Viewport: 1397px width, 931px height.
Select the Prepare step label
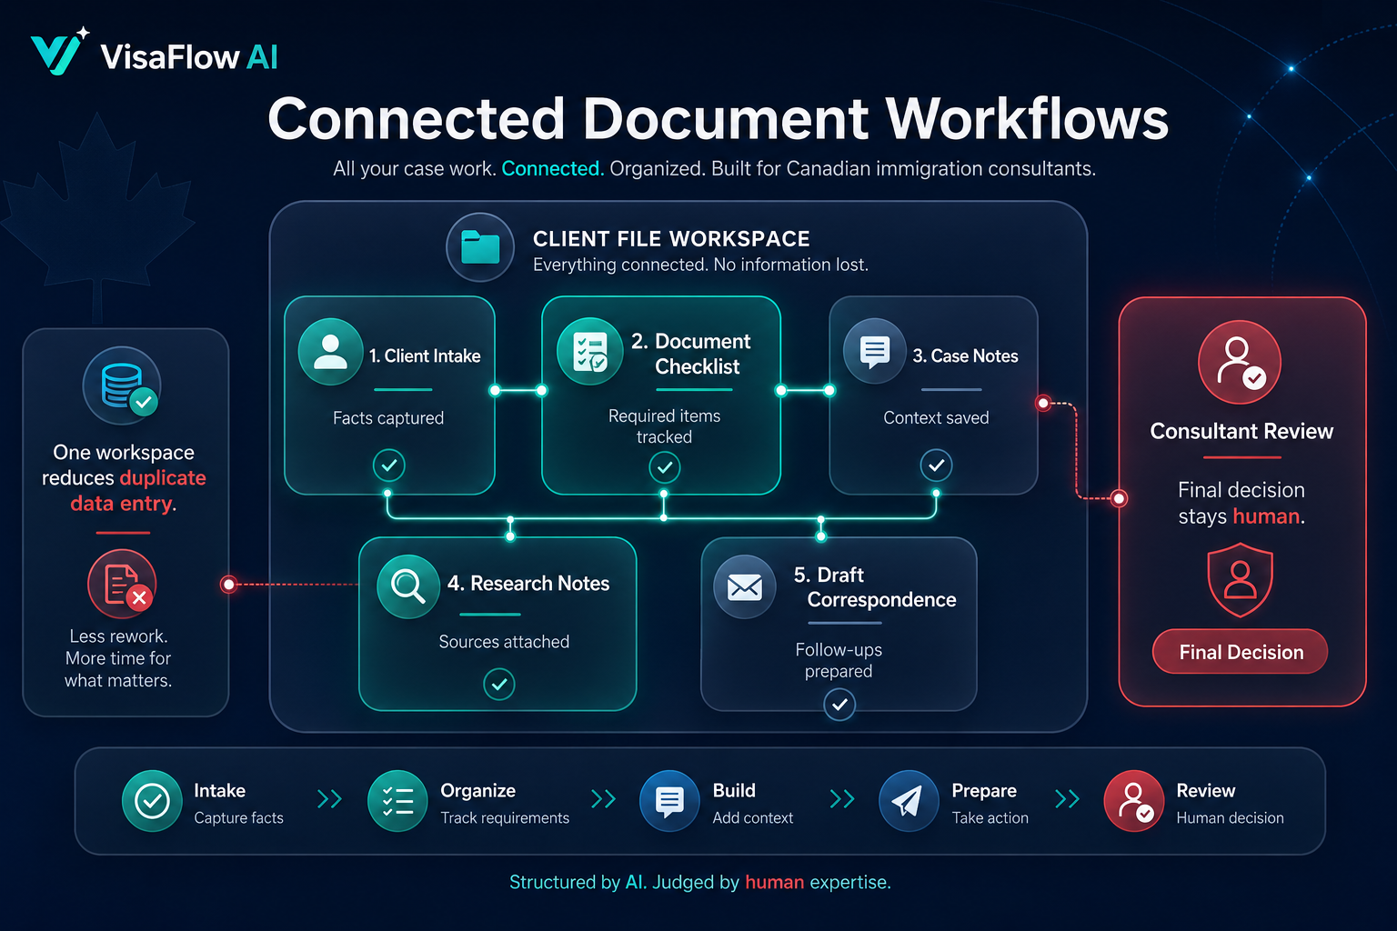point(984,791)
